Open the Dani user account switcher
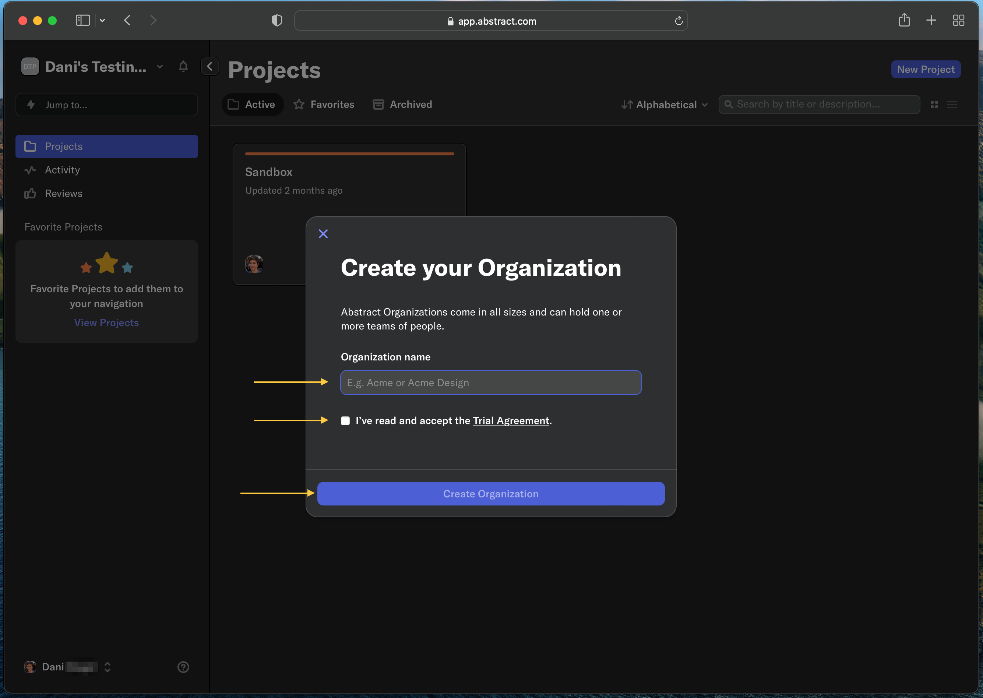 coord(108,667)
